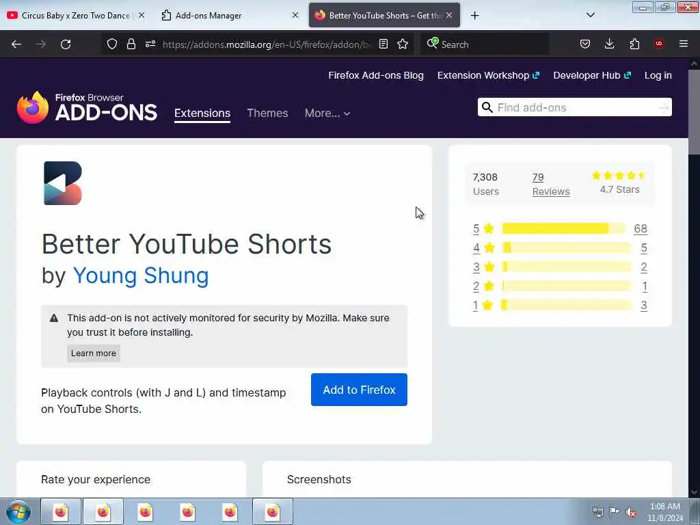The image size is (700, 525).
Task: List all tabs with the chevron button
Action: click(x=590, y=15)
